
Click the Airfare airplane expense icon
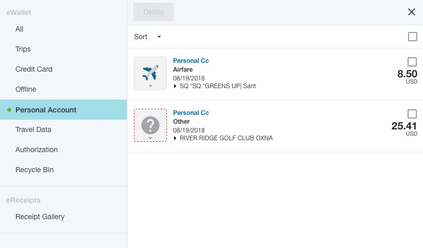(x=150, y=72)
